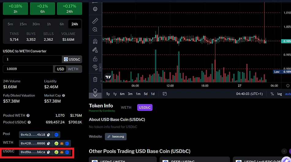Viewport: 291px width, 162px height.
Task: Click the 0.999 current price label on axis
Action: point(286,41)
